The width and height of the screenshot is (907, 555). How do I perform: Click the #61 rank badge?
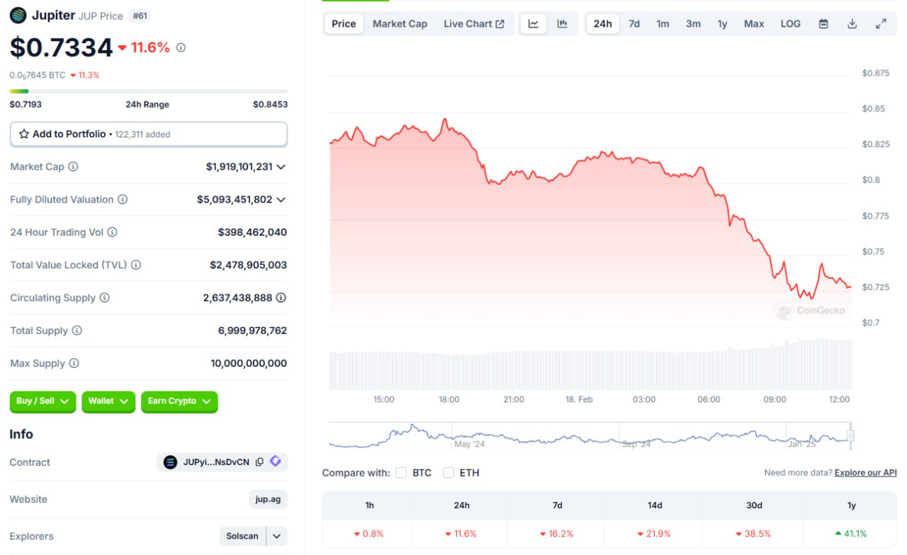coord(140,16)
